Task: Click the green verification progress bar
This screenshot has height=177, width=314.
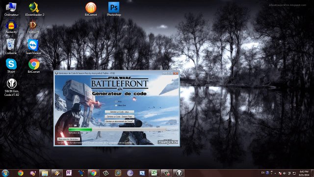Action: click(x=117, y=130)
